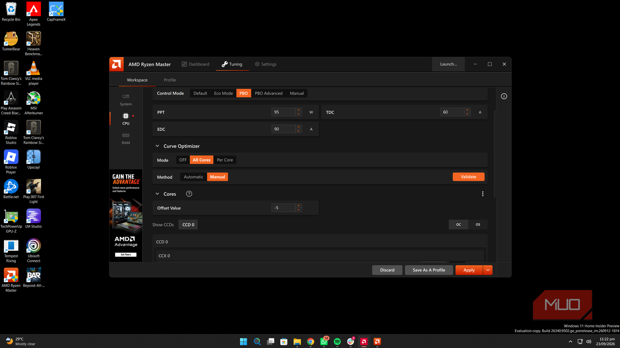Open Windows Start menu

pos(244,341)
